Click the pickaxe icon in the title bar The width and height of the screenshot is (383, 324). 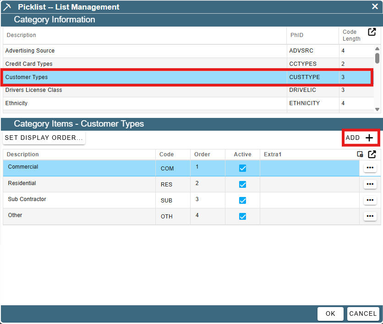tap(7, 7)
